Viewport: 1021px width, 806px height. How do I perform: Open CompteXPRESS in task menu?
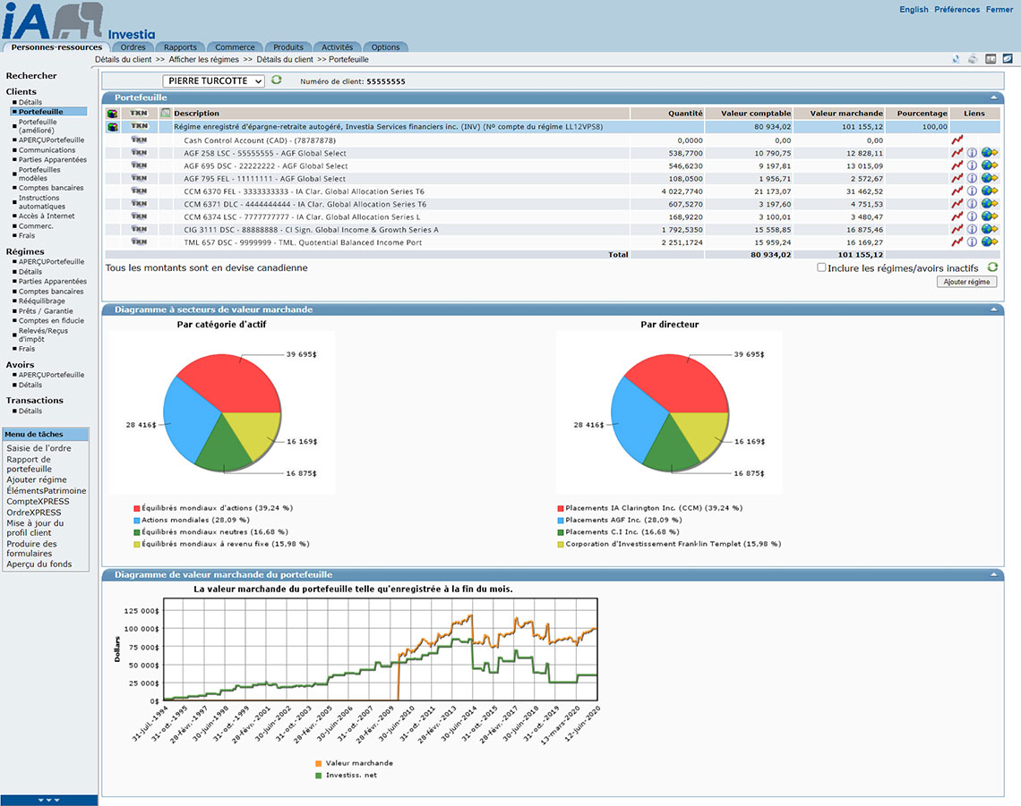coord(38,502)
